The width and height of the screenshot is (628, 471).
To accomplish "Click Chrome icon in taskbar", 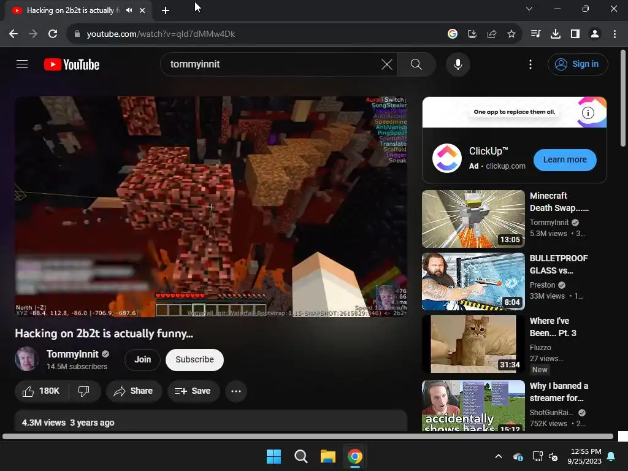I will pyautogui.click(x=354, y=456).
